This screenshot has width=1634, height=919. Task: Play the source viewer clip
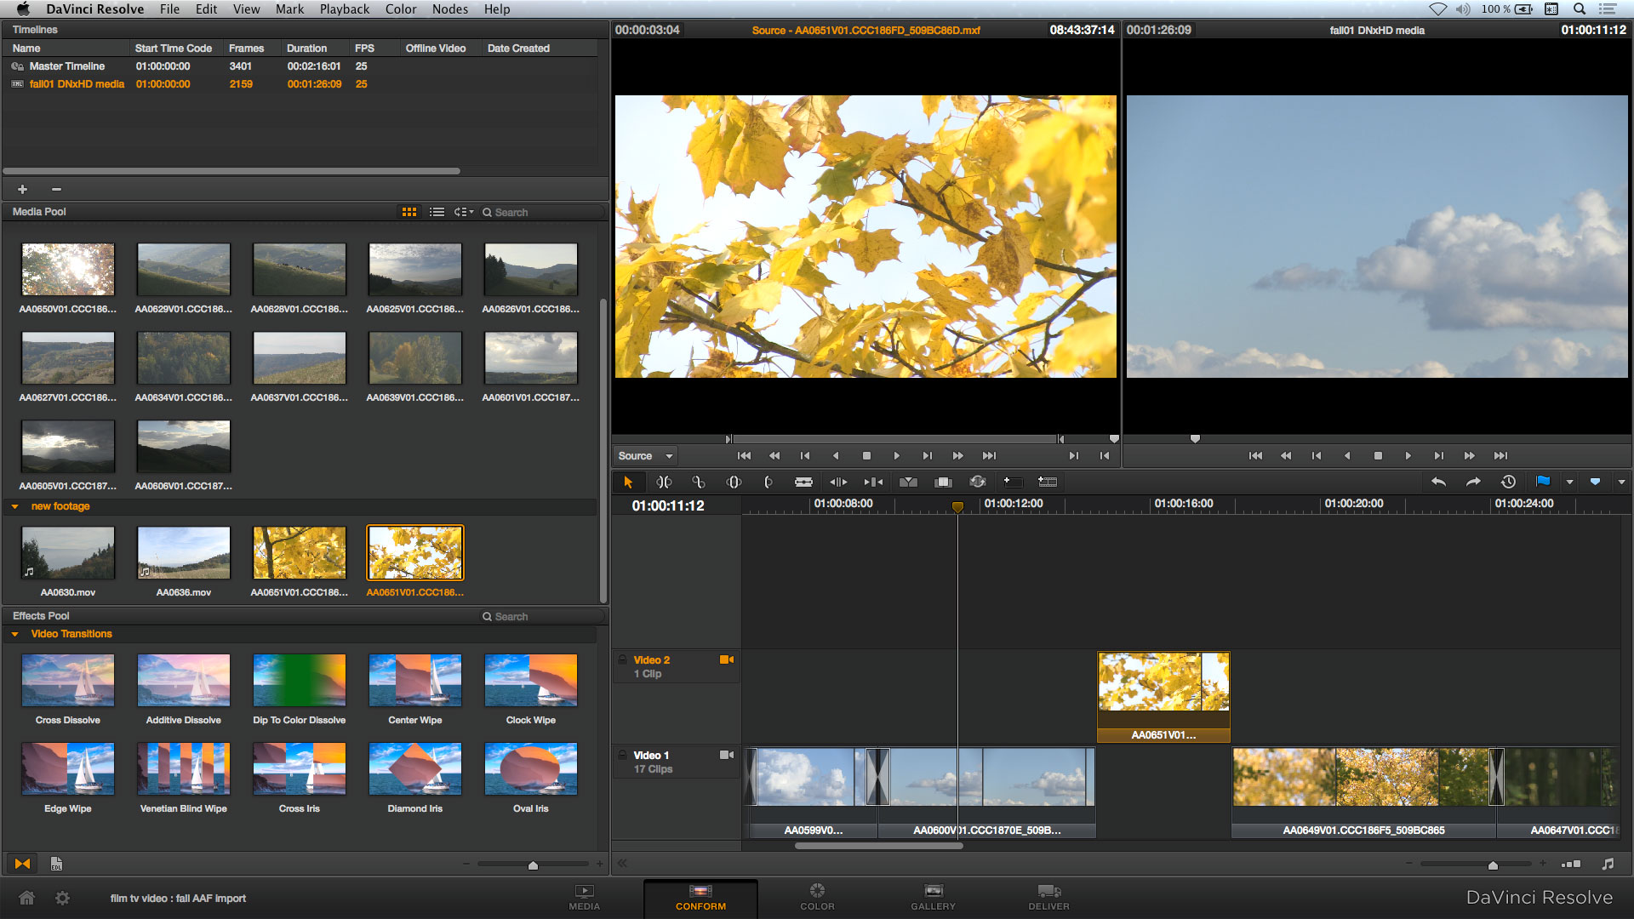[x=896, y=456]
